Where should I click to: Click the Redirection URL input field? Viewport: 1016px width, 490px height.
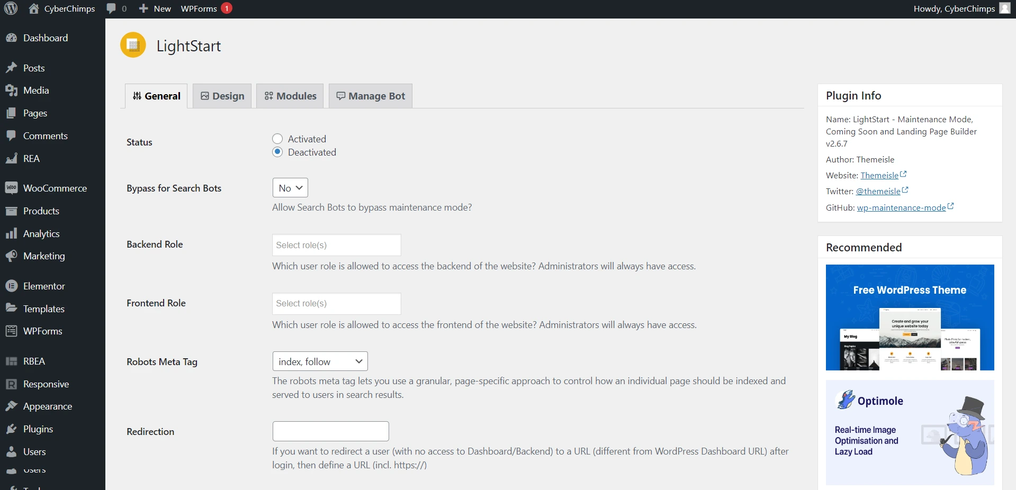(331, 431)
